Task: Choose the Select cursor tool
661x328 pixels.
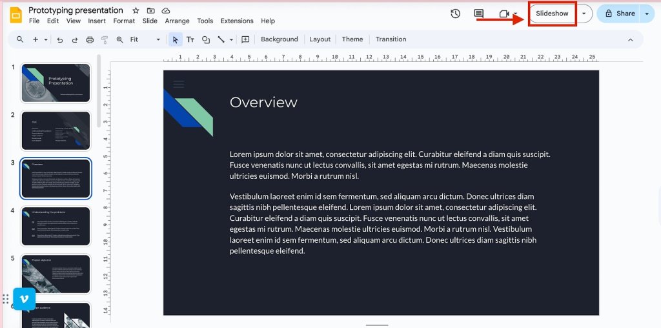Action: pos(176,39)
